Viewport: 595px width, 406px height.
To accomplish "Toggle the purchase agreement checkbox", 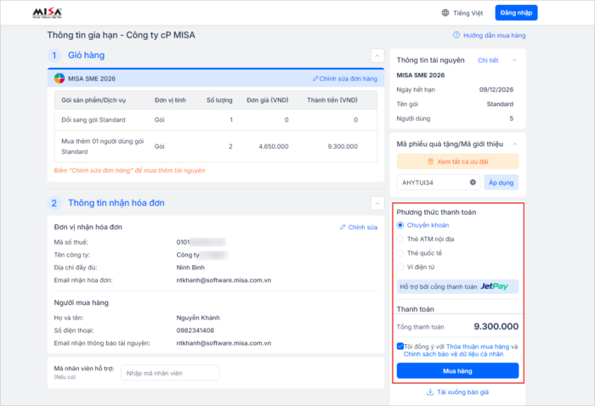I will pos(400,347).
